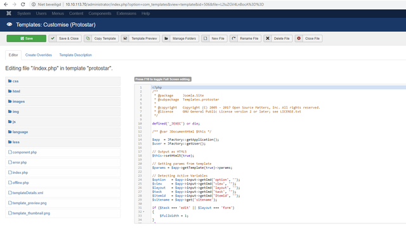The image size is (406, 238).
Task: Click Template Preview button
Action: 140,38
